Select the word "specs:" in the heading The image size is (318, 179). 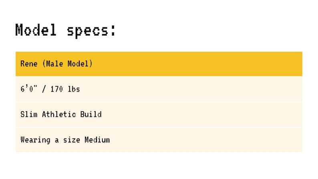(x=91, y=31)
